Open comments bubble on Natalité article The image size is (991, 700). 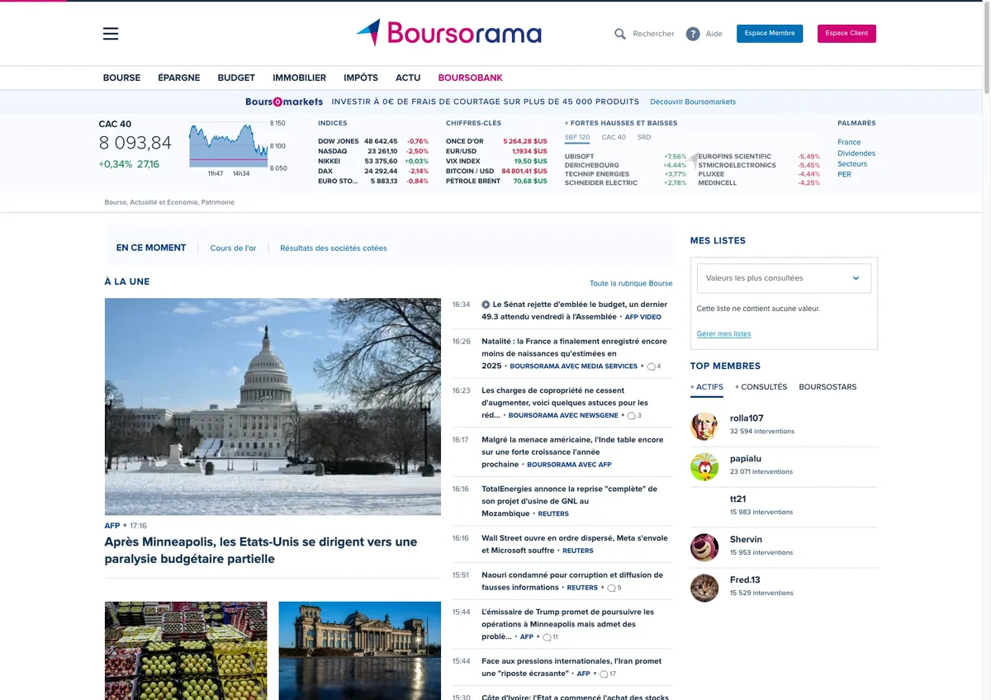tap(653, 367)
